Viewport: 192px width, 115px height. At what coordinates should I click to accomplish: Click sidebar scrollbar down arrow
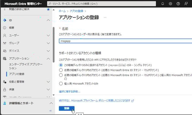[54, 95]
